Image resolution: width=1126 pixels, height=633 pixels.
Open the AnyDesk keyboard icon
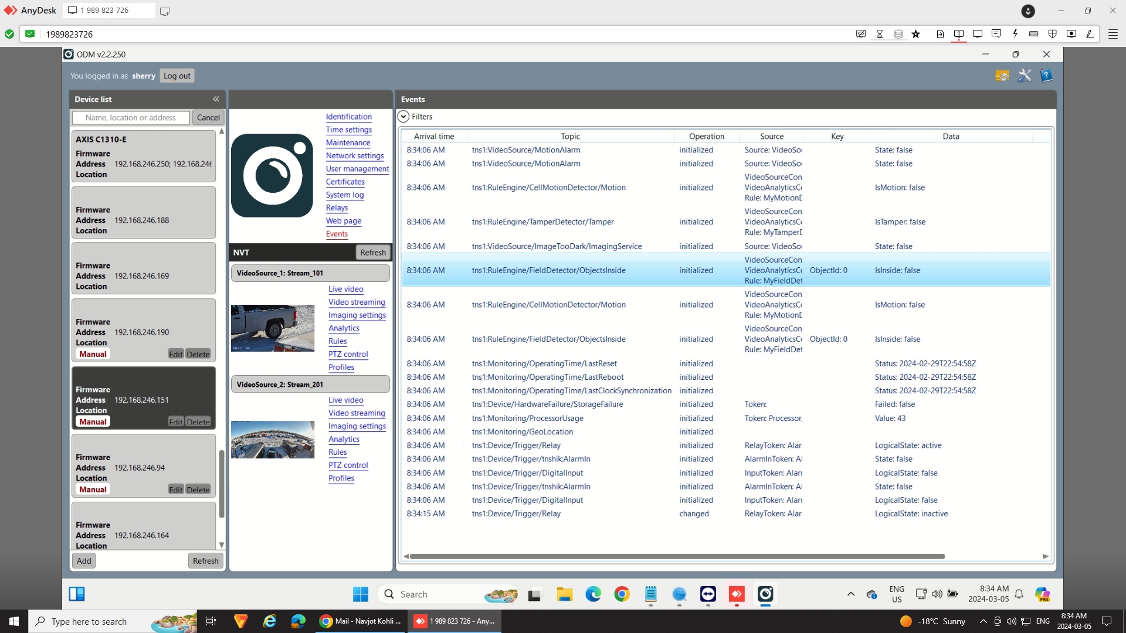point(1034,34)
